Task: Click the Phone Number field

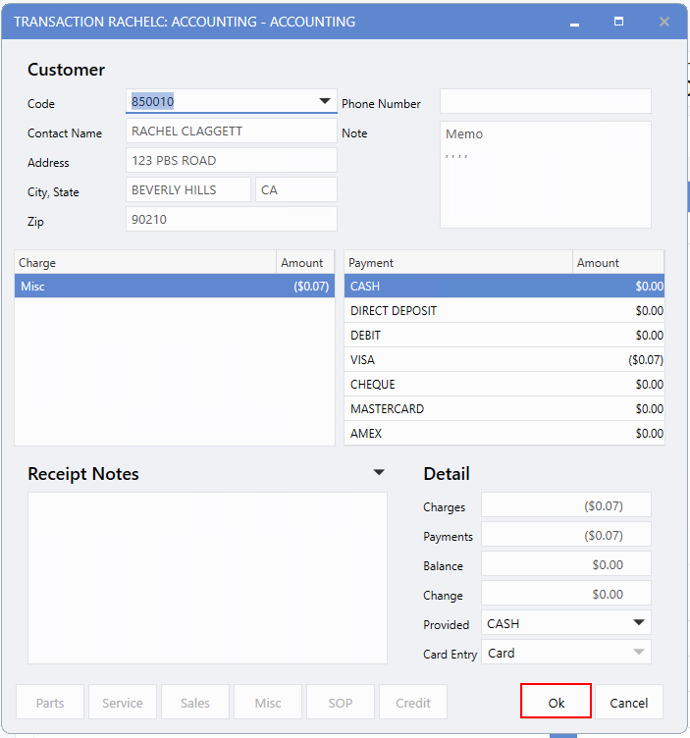Action: (545, 102)
